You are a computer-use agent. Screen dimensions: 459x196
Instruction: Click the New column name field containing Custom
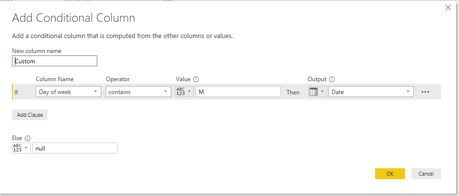(x=55, y=61)
